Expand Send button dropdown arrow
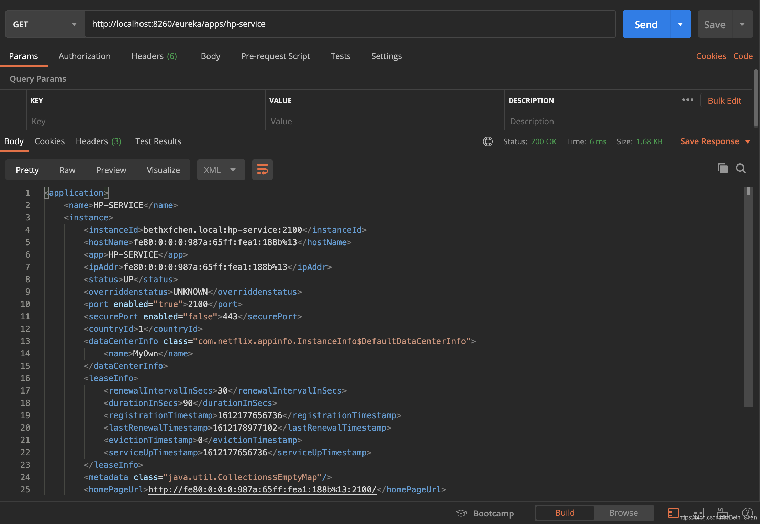 680,24
